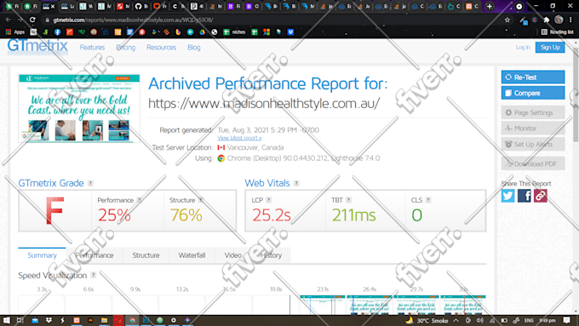
Task: Open the Windows Start menu
Action: tap(7, 320)
